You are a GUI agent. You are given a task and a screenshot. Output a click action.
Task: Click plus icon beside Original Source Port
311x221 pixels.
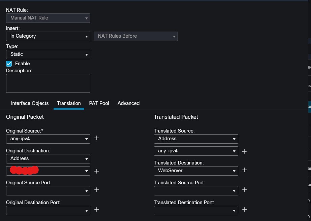coord(97,190)
